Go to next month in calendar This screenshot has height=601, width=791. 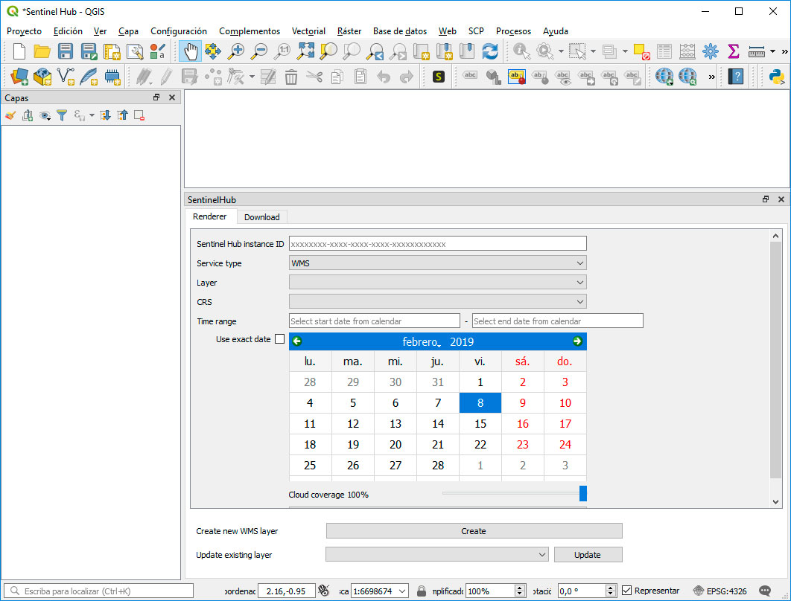point(578,341)
